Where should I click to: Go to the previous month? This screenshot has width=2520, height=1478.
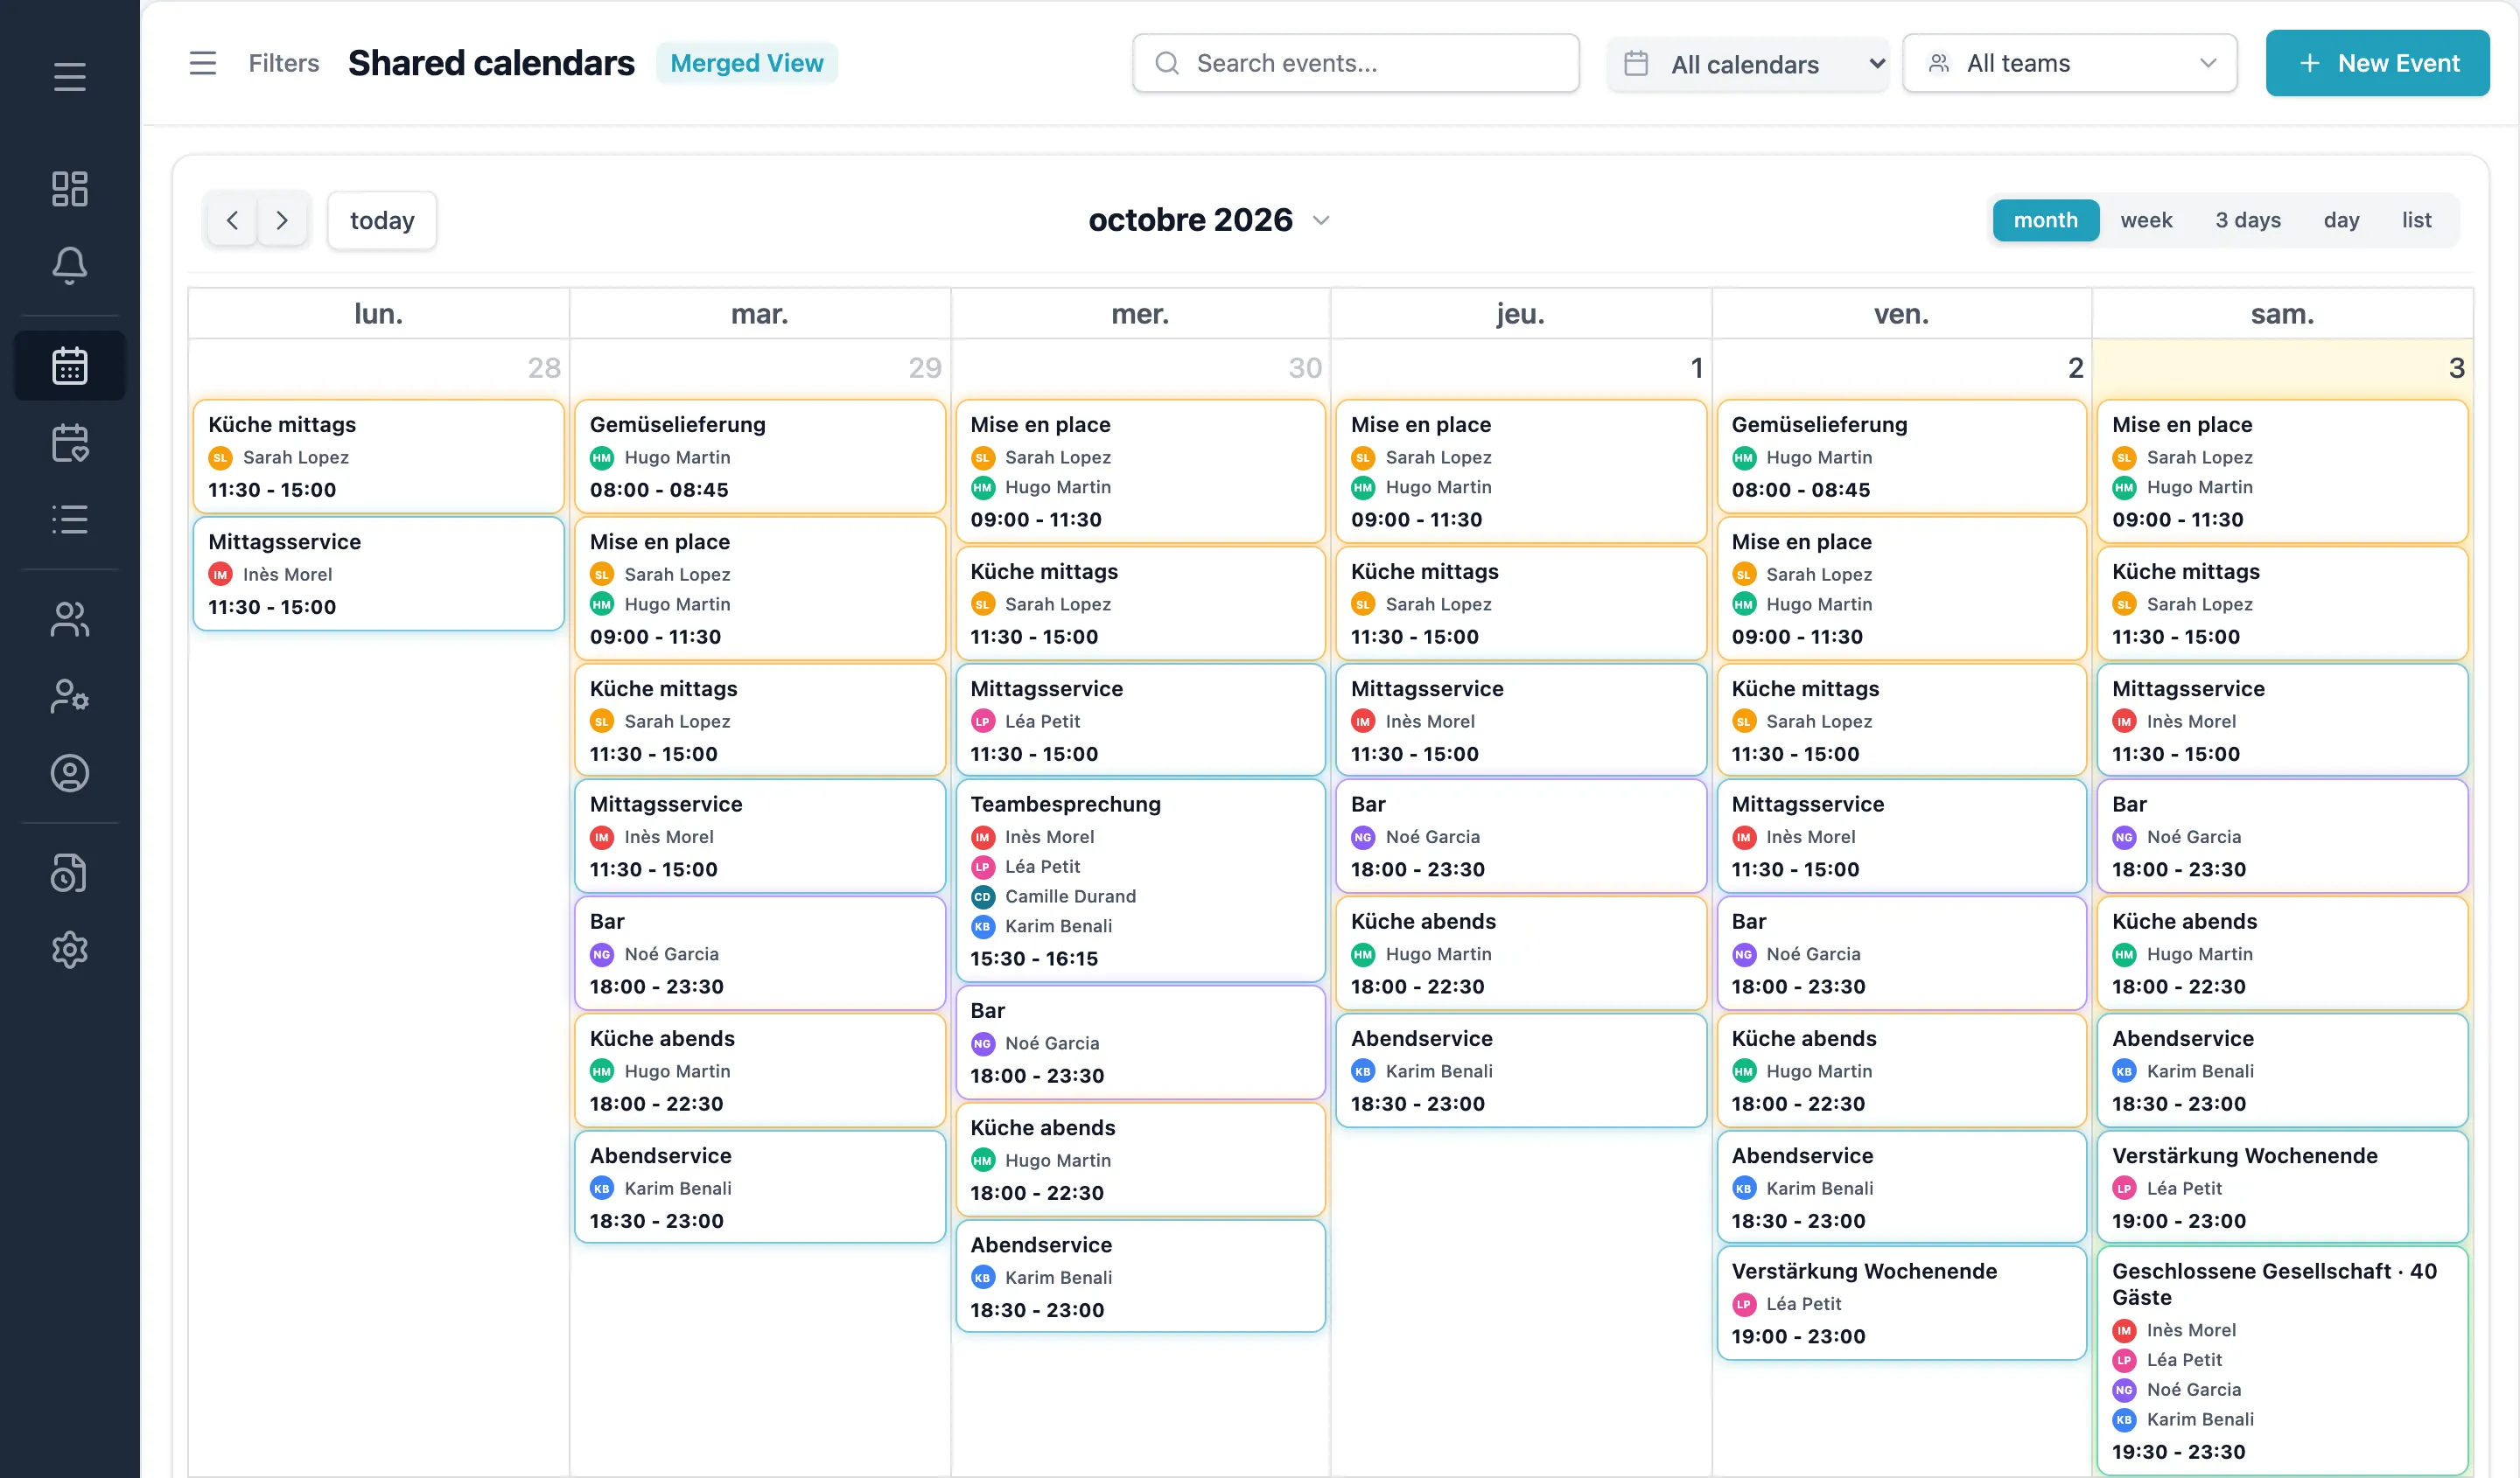[232, 220]
